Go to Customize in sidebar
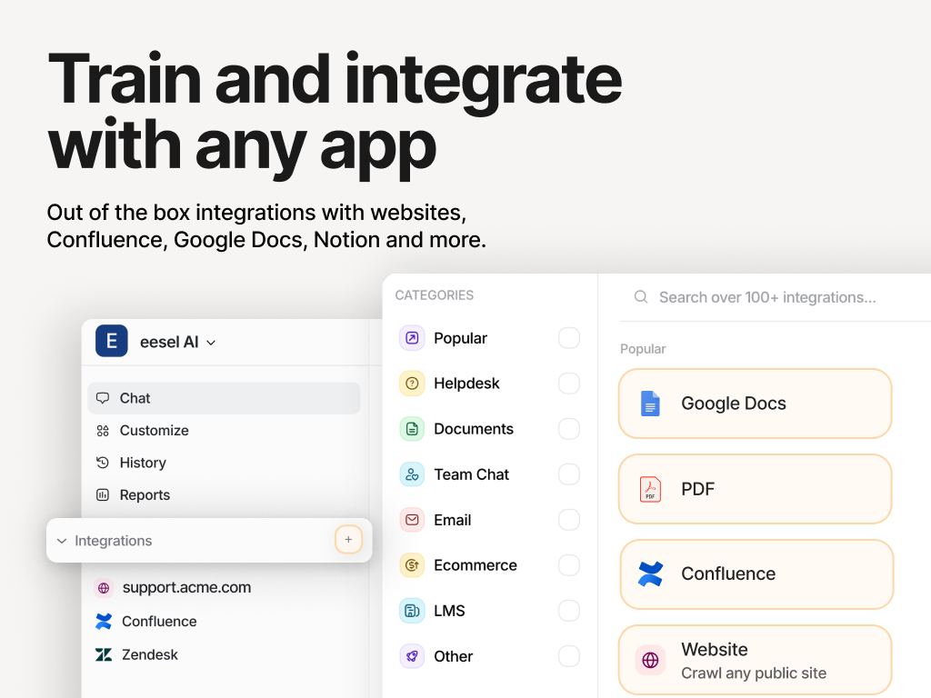Image resolution: width=931 pixels, height=698 pixels. [x=154, y=431]
